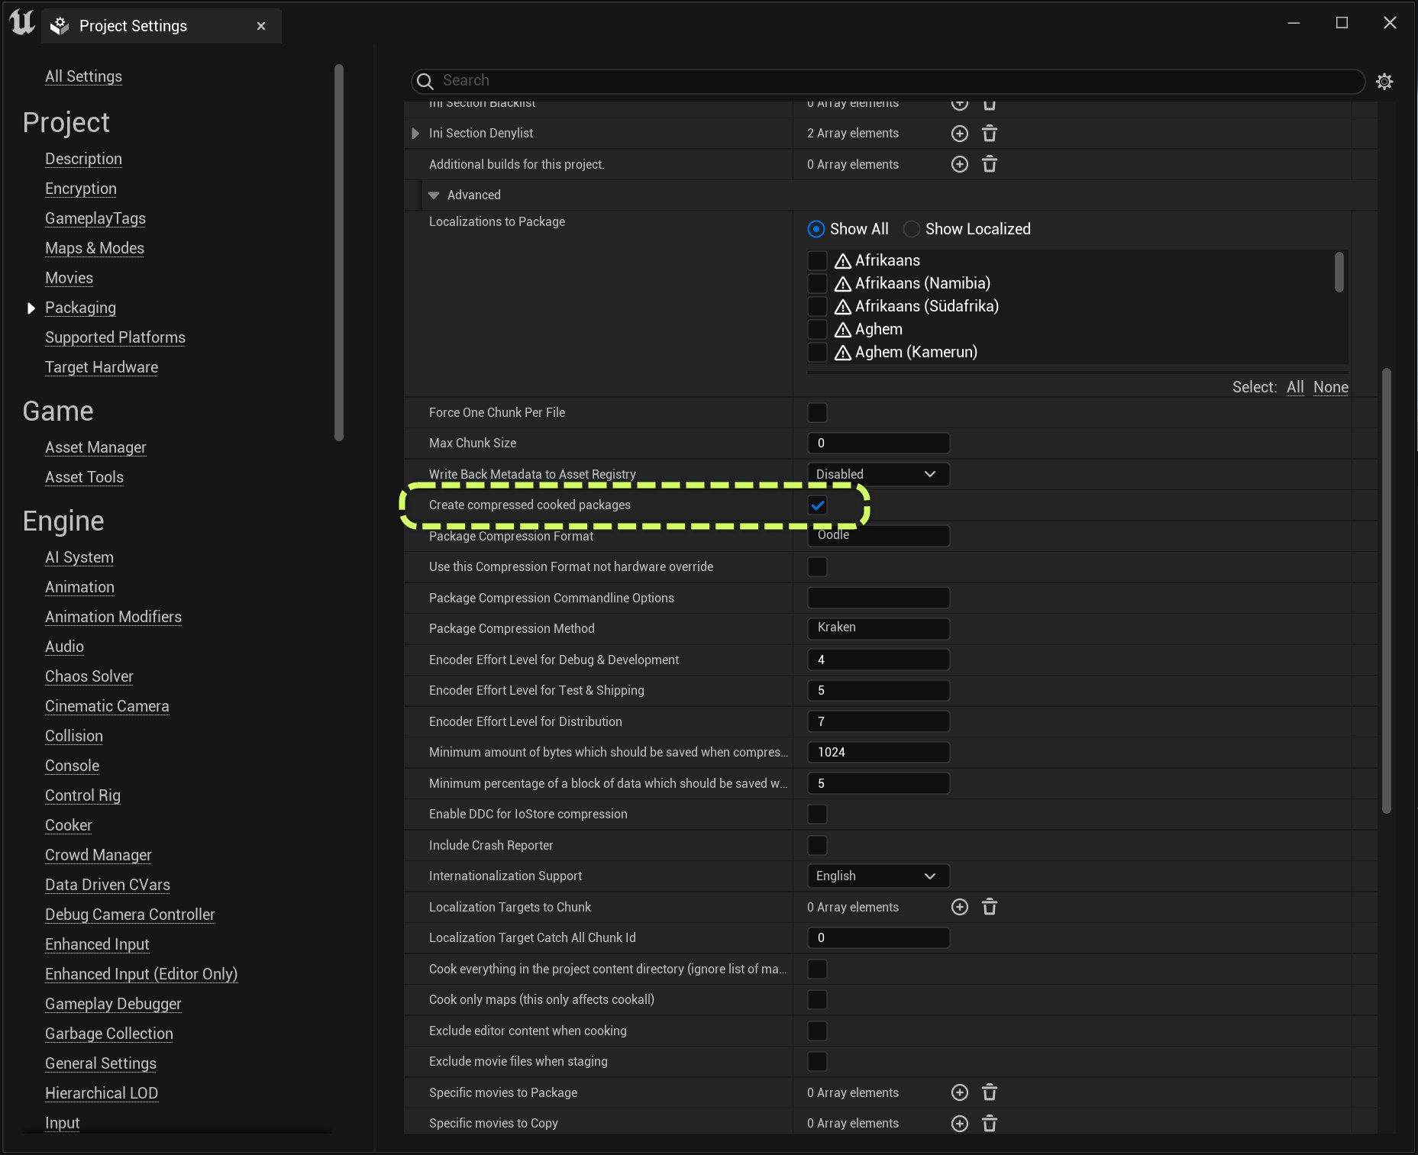Image resolution: width=1418 pixels, height=1155 pixels.
Task: Click the All link beside Select
Action: [1294, 387]
